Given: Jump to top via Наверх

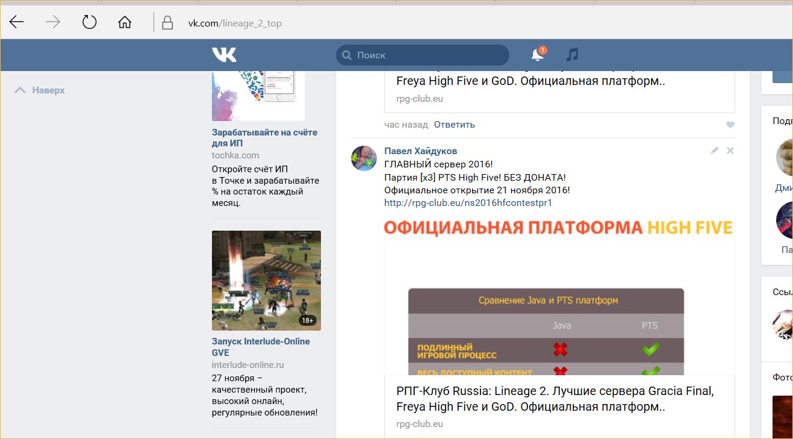Looking at the screenshot, I should click(x=40, y=90).
